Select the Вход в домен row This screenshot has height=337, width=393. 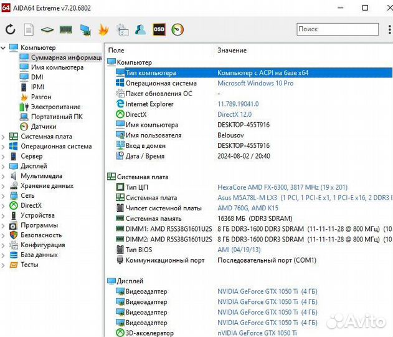tap(254, 145)
